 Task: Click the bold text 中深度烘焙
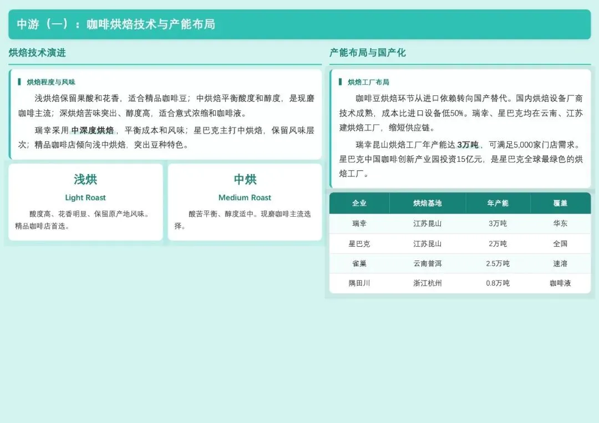[93, 130]
